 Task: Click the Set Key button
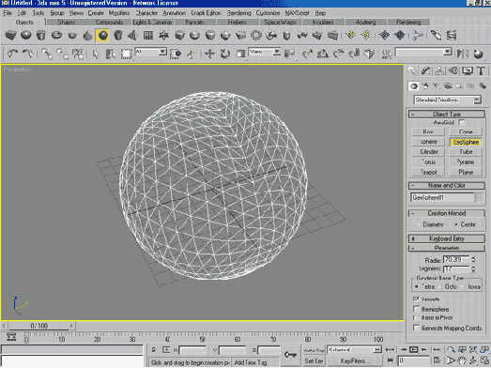pos(314,360)
